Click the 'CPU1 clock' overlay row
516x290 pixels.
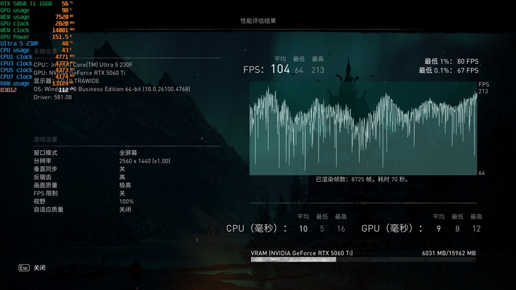coord(37,57)
